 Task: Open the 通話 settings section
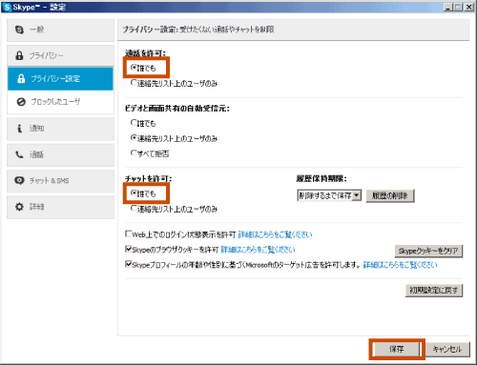[60, 154]
